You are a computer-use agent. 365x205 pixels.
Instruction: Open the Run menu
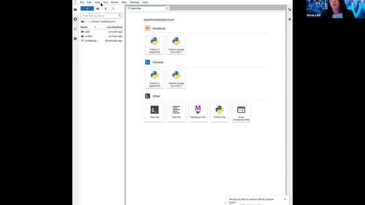tap(106, 2)
